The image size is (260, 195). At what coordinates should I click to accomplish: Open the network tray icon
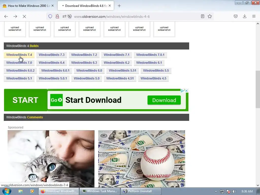coord(222,191)
